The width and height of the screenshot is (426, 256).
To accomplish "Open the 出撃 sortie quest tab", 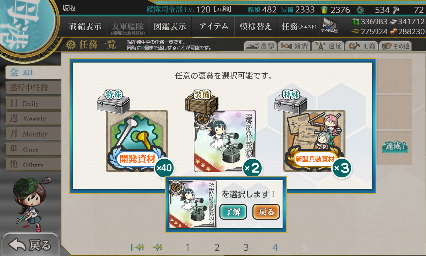I will (x=260, y=46).
